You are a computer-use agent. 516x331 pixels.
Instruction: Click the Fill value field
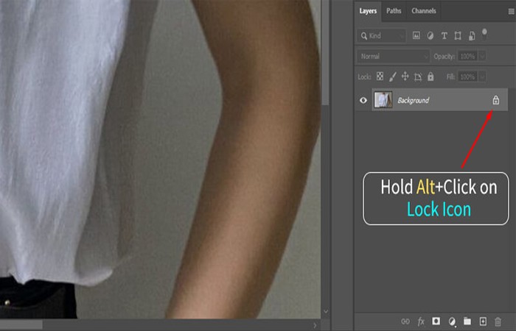coord(467,76)
